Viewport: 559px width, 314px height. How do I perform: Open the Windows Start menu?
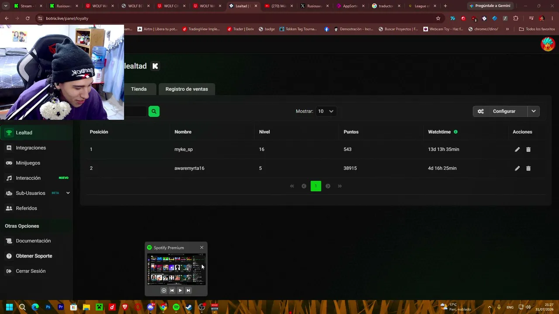(x=9, y=307)
